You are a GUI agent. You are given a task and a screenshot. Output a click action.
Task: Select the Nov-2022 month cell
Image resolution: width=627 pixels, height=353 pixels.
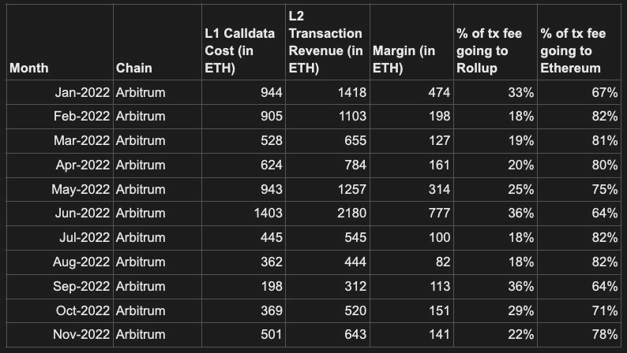pyautogui.click(x=82, y=335)
